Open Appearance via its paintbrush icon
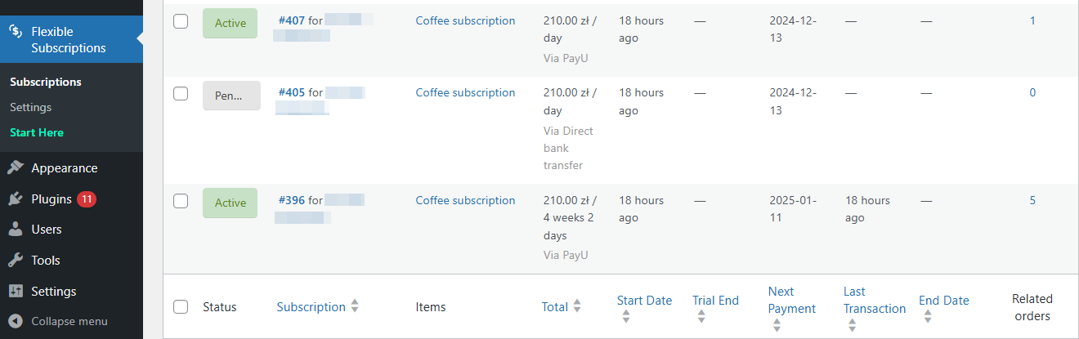Screen dimensions: 1079x339 15,168
